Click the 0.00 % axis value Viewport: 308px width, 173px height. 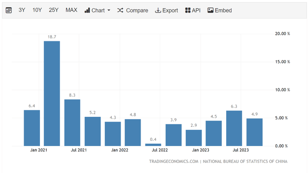281,146
